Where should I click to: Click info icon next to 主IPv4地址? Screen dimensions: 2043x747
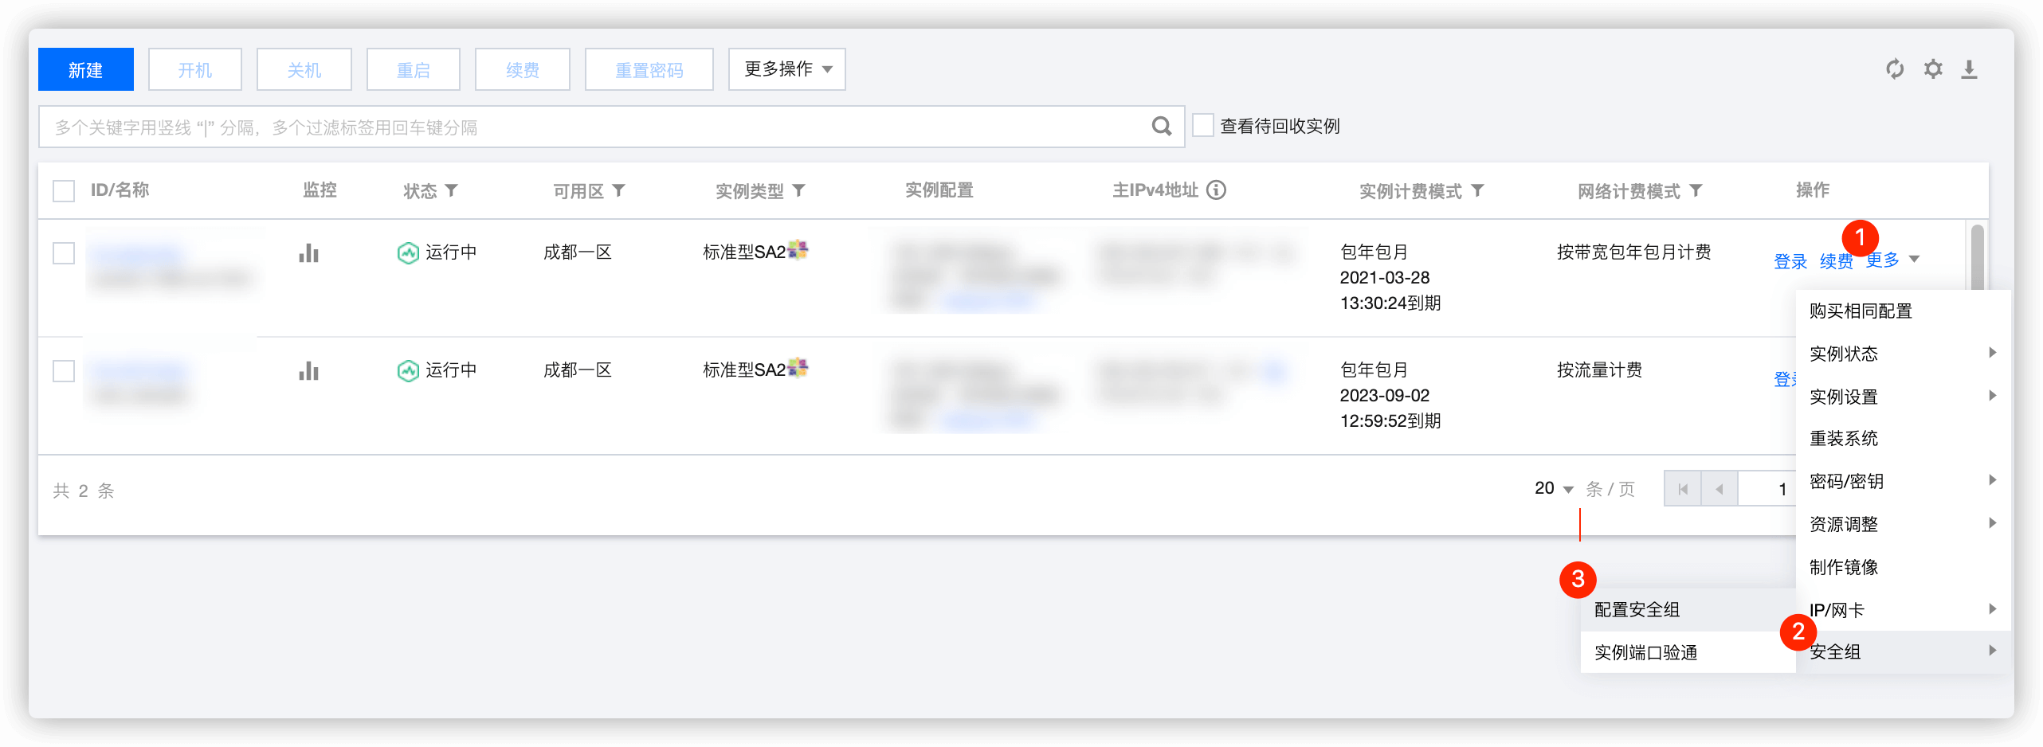[x=1216, y=190]
